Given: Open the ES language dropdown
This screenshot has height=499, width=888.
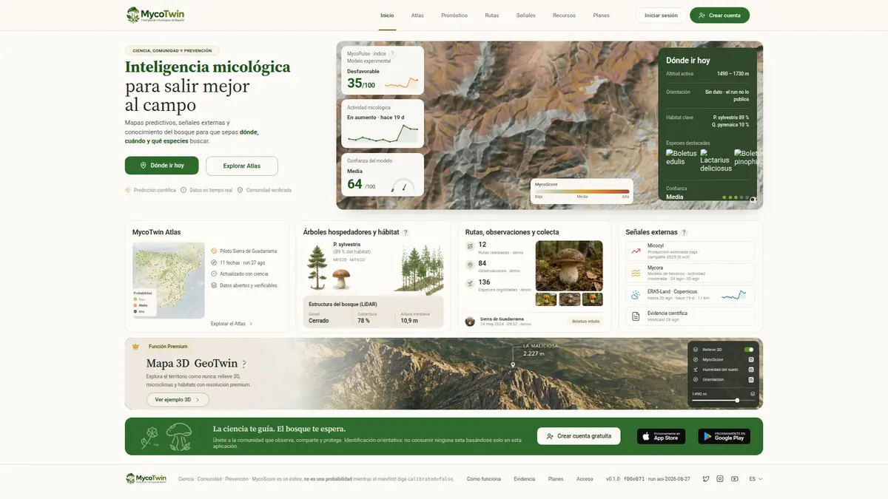Looking at the screenshot, I should 756,479.
